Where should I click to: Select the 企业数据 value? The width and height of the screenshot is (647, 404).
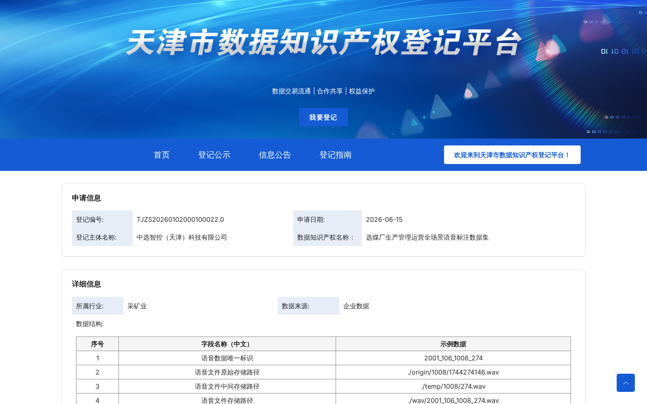(356, 306)
